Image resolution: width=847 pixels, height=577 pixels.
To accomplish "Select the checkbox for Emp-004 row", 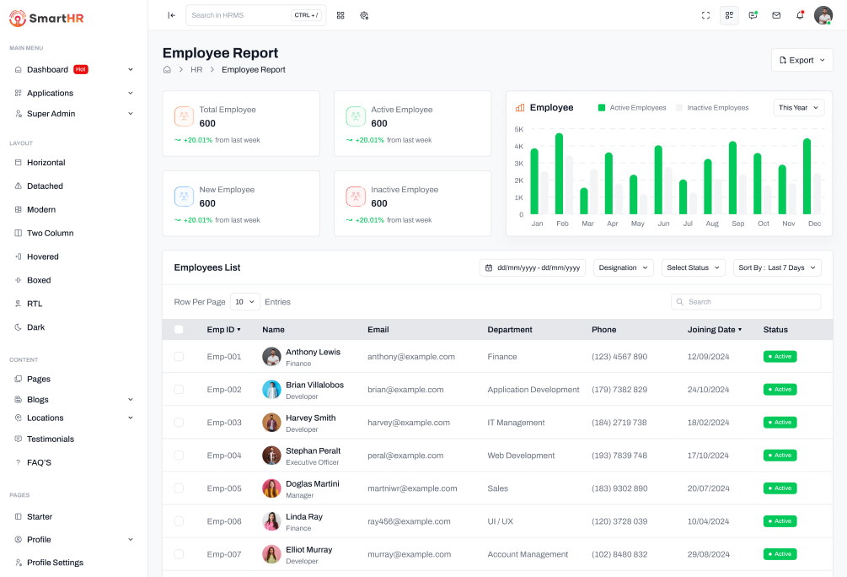I will [179, 456].
